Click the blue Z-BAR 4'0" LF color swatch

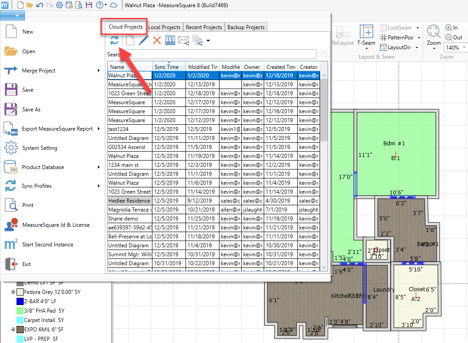[20, 301]
